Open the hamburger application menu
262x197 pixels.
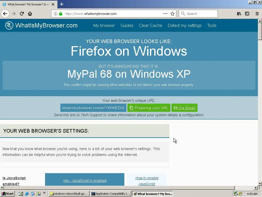click(257, 14)
